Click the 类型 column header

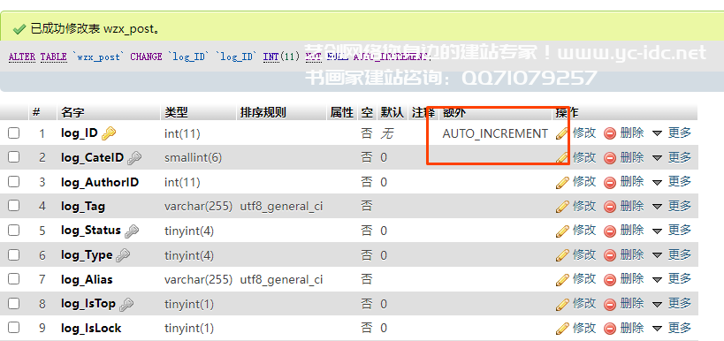(x=176, y=112)
